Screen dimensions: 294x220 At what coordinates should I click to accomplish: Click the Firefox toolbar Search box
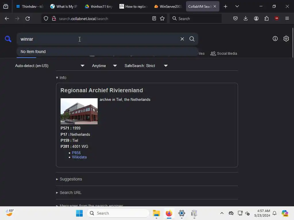click(x=196, y=19)
